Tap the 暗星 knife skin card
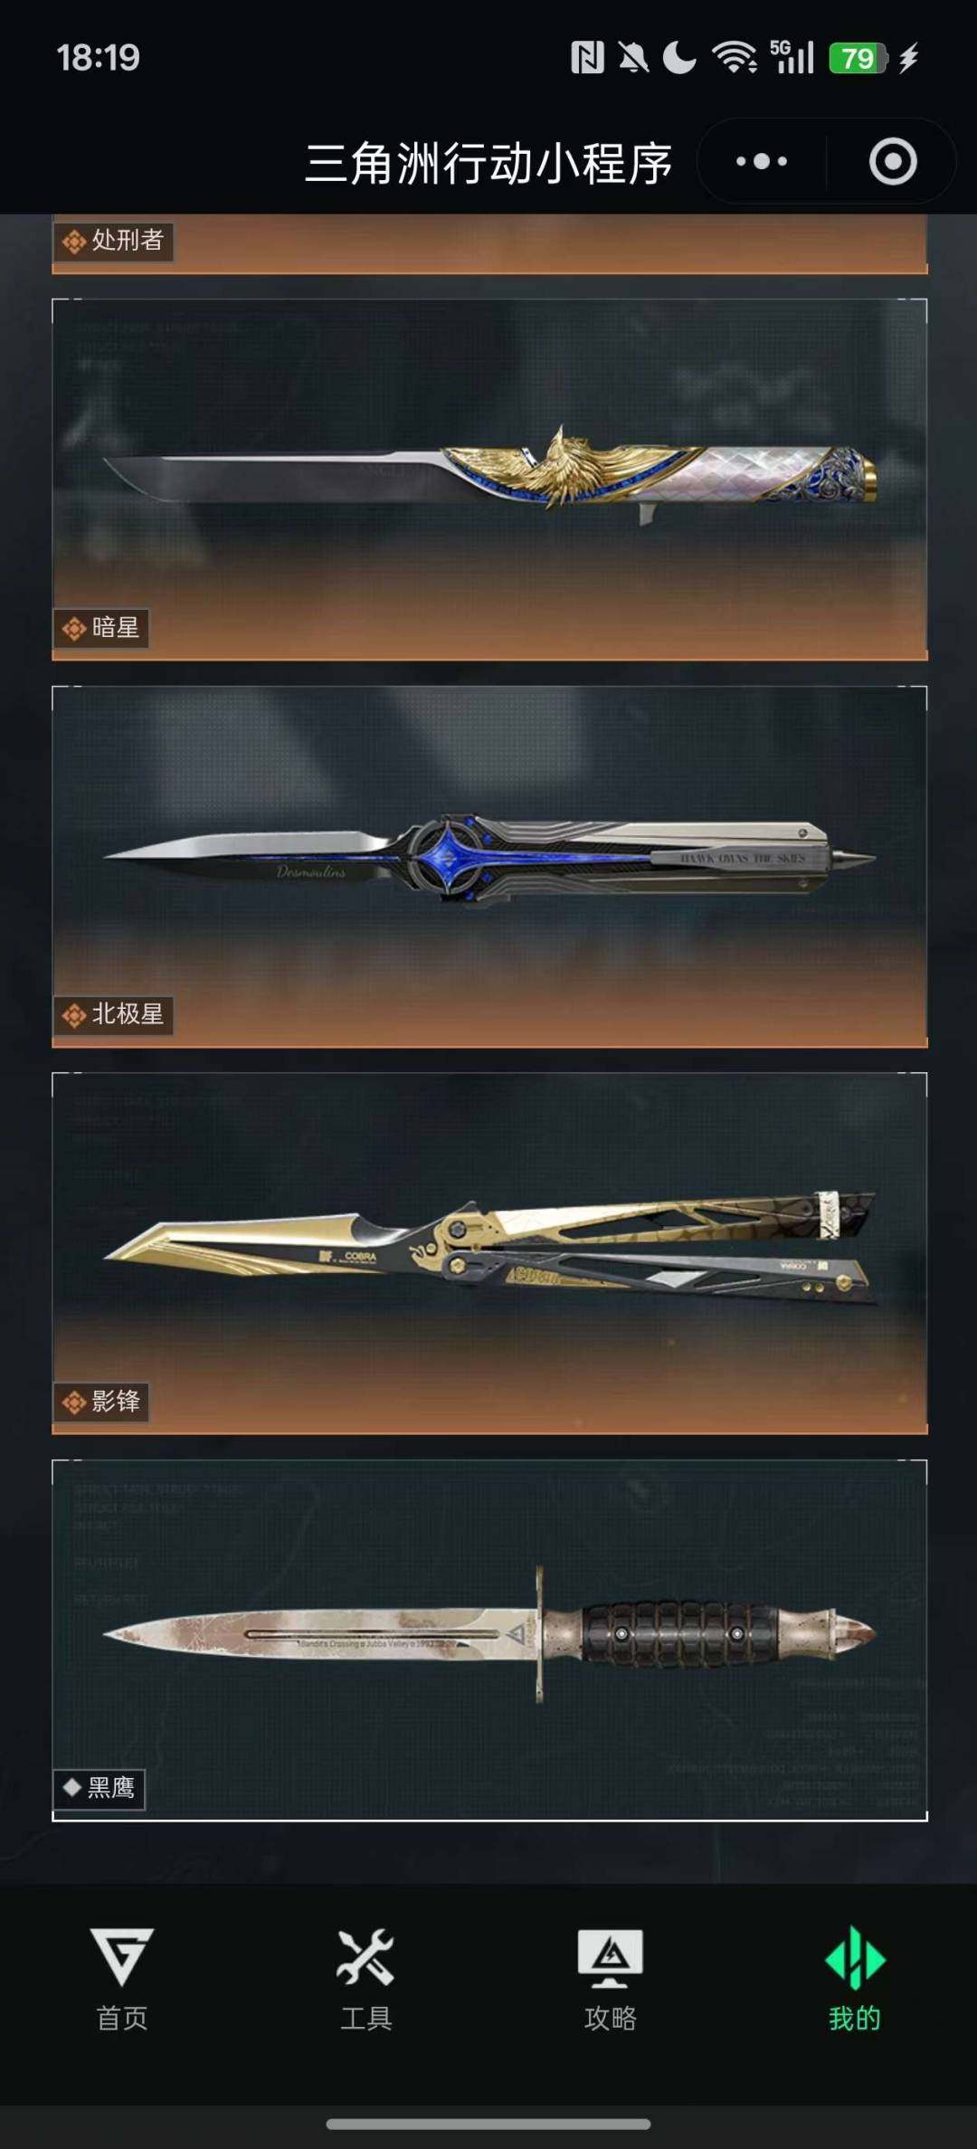Viewport: 977px width, 2149px height. [x=489, y=480]
